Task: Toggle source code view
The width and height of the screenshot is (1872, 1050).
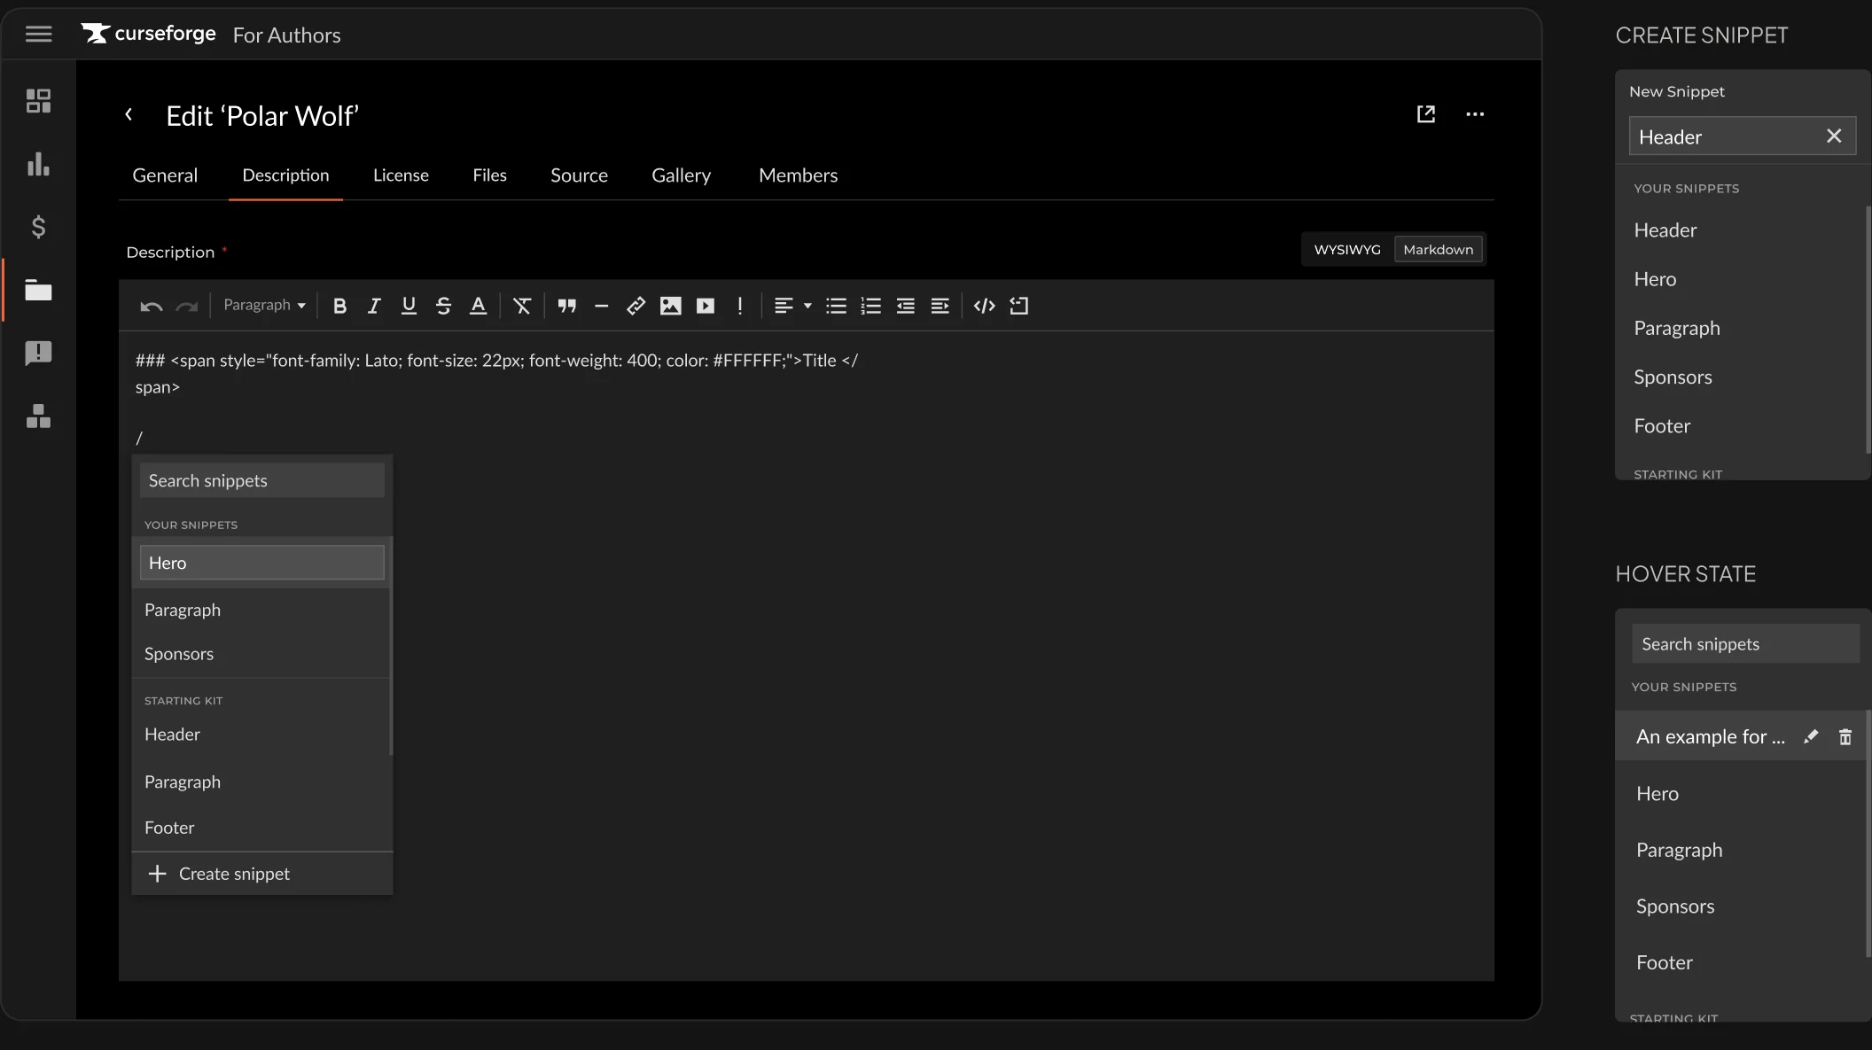Action: 984,306
